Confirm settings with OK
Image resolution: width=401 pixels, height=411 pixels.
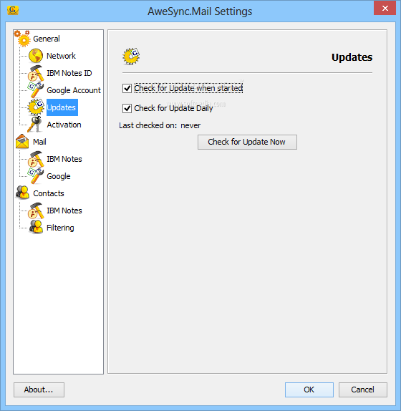(309, 390)
